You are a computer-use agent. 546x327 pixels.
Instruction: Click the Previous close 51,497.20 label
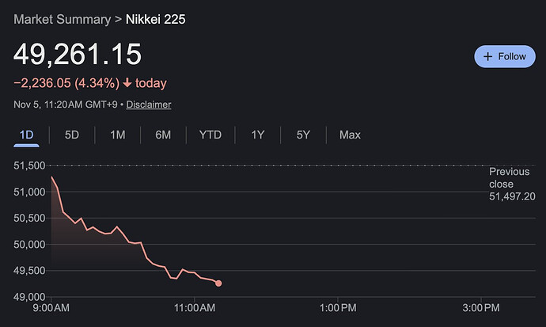click(x=512, y=184)
